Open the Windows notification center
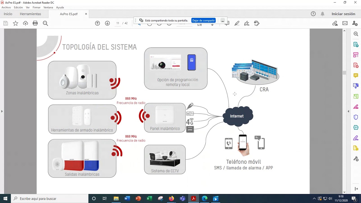361x203 pixels. 354,198
